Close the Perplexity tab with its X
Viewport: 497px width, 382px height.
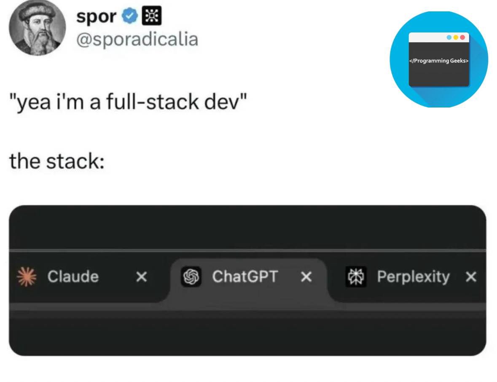471,277
